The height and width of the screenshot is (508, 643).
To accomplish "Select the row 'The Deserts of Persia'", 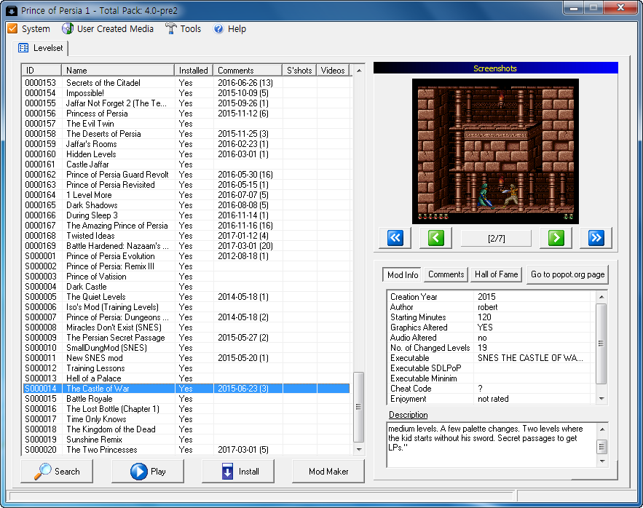I will point(186,134).
